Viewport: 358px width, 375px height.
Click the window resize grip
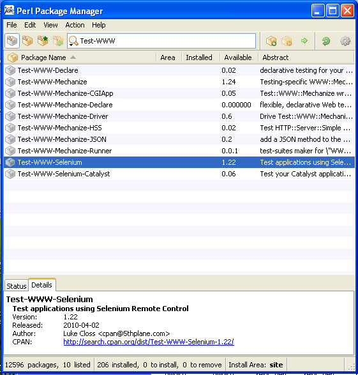coord(351,367)
